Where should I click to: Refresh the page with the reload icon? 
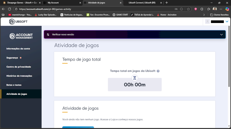pyautogui.click(x=10, y=9)
